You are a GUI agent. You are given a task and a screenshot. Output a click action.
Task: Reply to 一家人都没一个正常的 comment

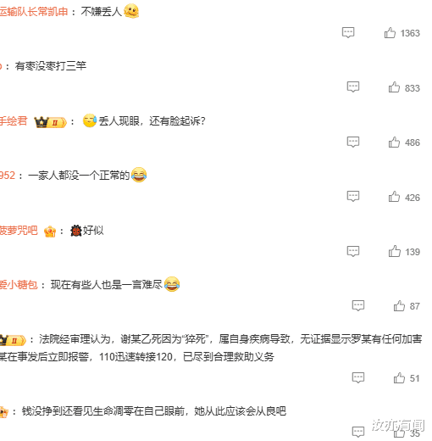[353, 197]
